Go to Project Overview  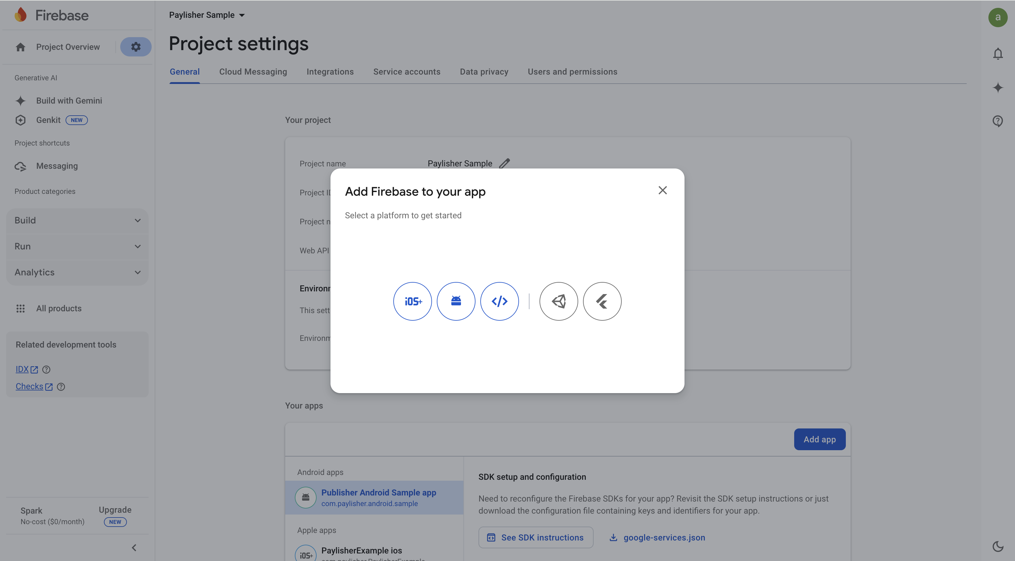[x=68, y=47]
